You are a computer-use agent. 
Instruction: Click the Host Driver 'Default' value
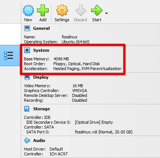point(56,149)
